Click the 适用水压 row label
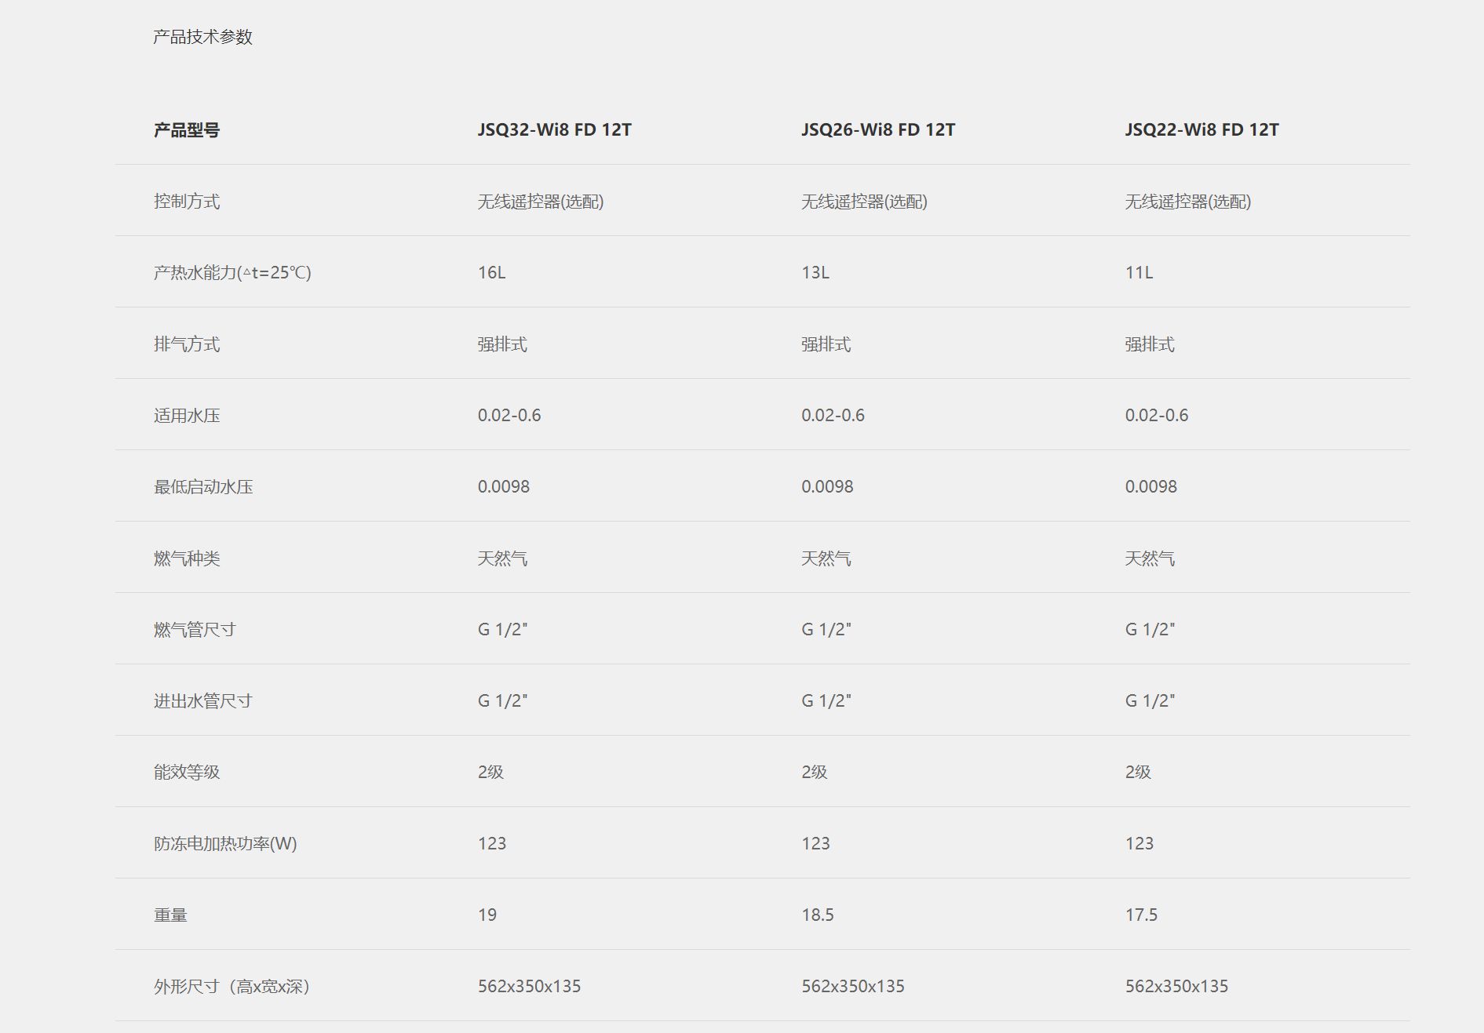The height and width of the screenshot is (1033, 1484). point(187,416)
